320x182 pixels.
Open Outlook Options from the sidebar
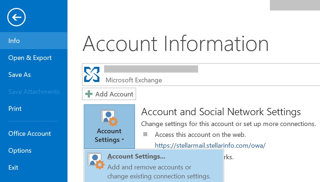coord(20,151)
